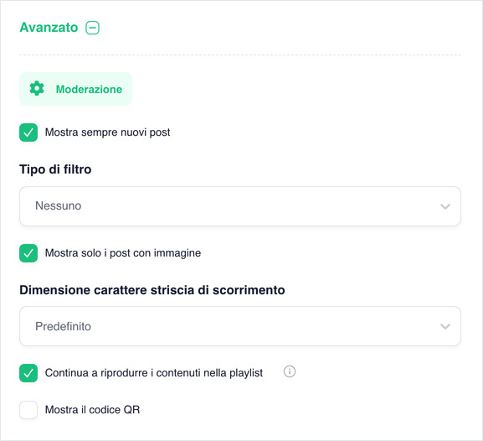The height and width of the screenshot is (441, 483).
Task: Click the 'Mostra solo i post con immagine' text
Action: tap(123, 253)
